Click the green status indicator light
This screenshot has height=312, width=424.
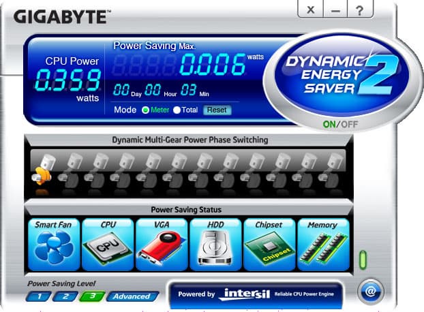point(363,260)
